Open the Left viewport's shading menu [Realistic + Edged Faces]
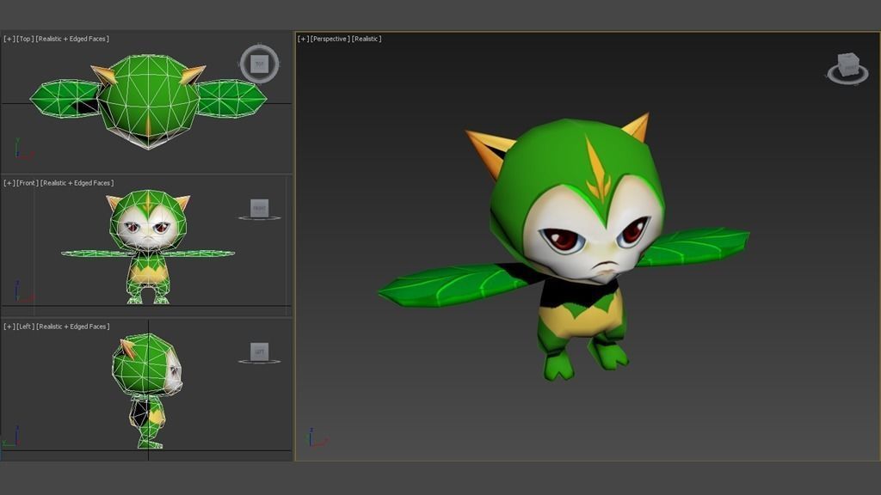881x495 pixels. [x=73, y=327]
